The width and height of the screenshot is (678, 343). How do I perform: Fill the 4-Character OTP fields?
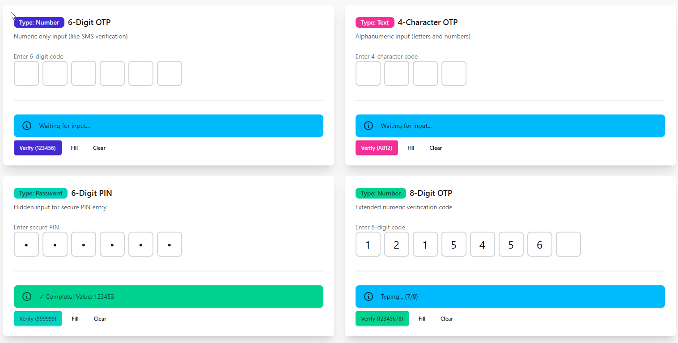(x=411, y=148)
